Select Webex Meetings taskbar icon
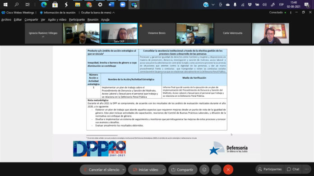Screen dimensions: 314x176 [134, 5]
